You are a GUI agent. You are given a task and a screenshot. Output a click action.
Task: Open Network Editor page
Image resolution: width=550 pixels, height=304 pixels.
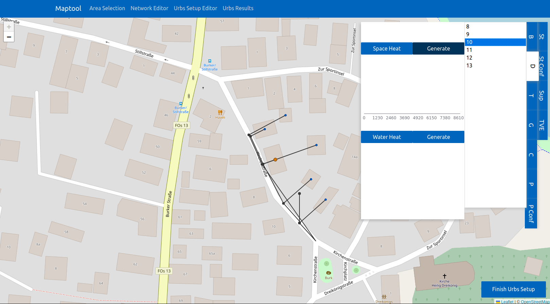[149, 8]
